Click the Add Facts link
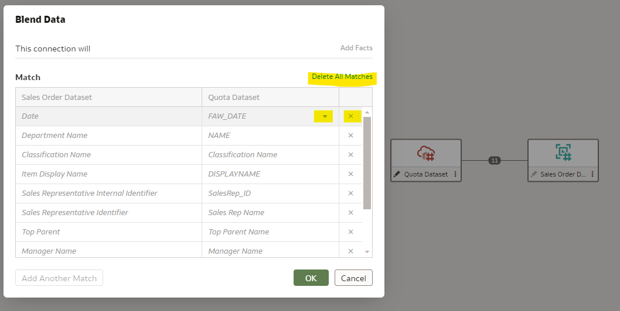This screenshot has width=620, height=311. pyautogui.click(x=356, y=48)
